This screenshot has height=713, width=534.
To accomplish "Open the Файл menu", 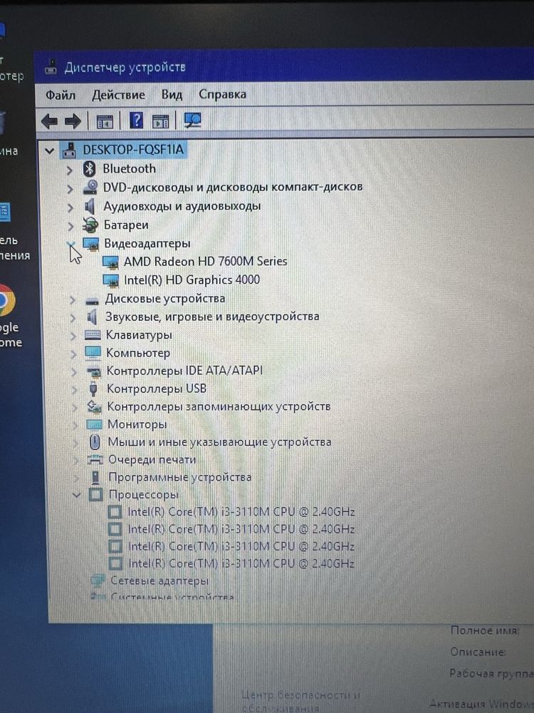I will click(61, 95).
